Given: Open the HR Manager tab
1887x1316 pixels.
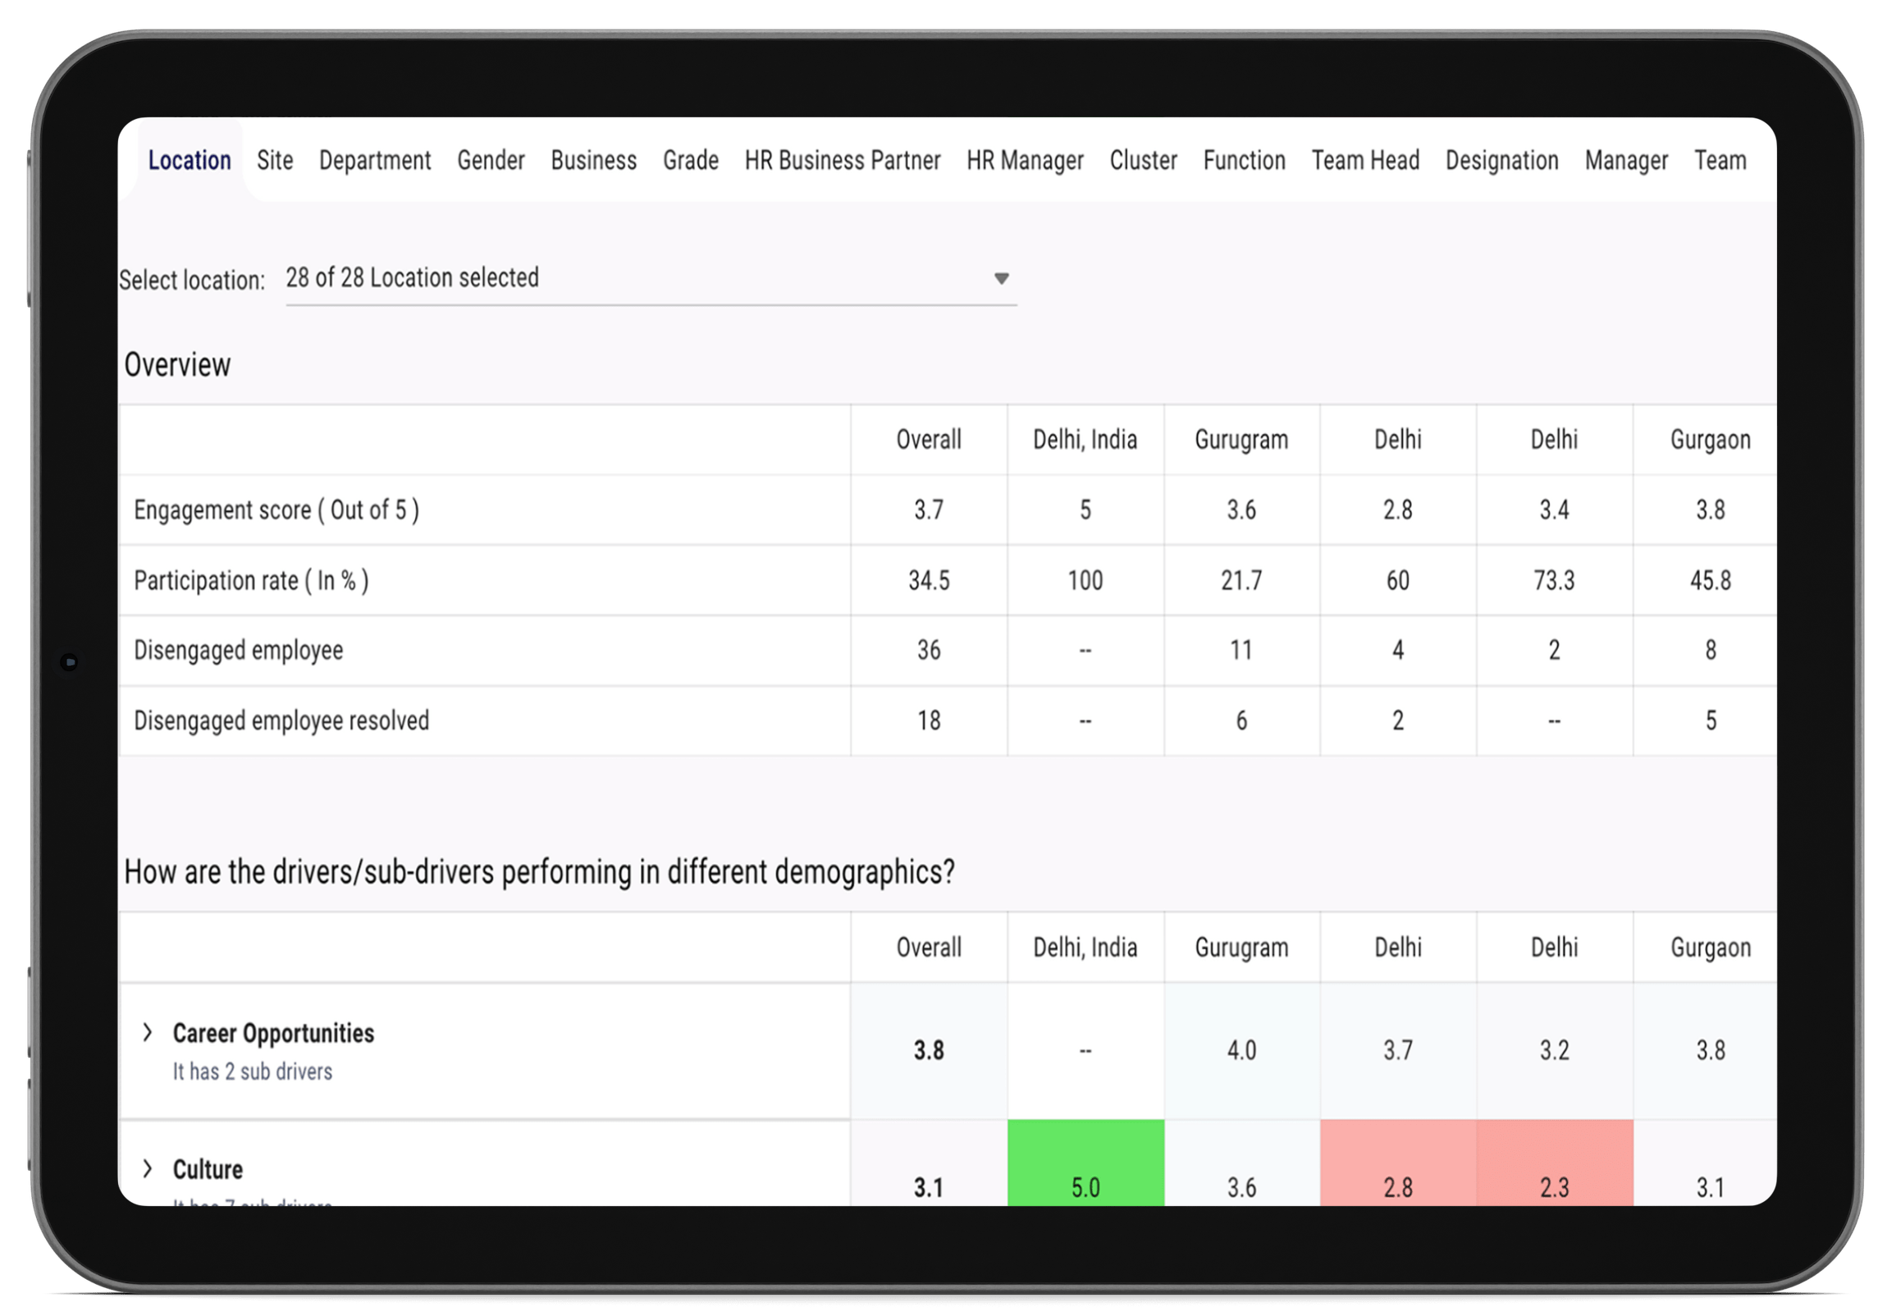Looking at the screenshot, I should (x=1025, y=161).
